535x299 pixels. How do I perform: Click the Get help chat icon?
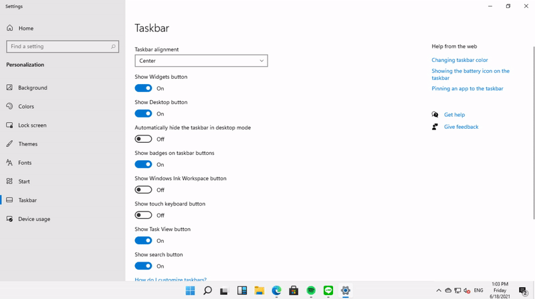435,114
